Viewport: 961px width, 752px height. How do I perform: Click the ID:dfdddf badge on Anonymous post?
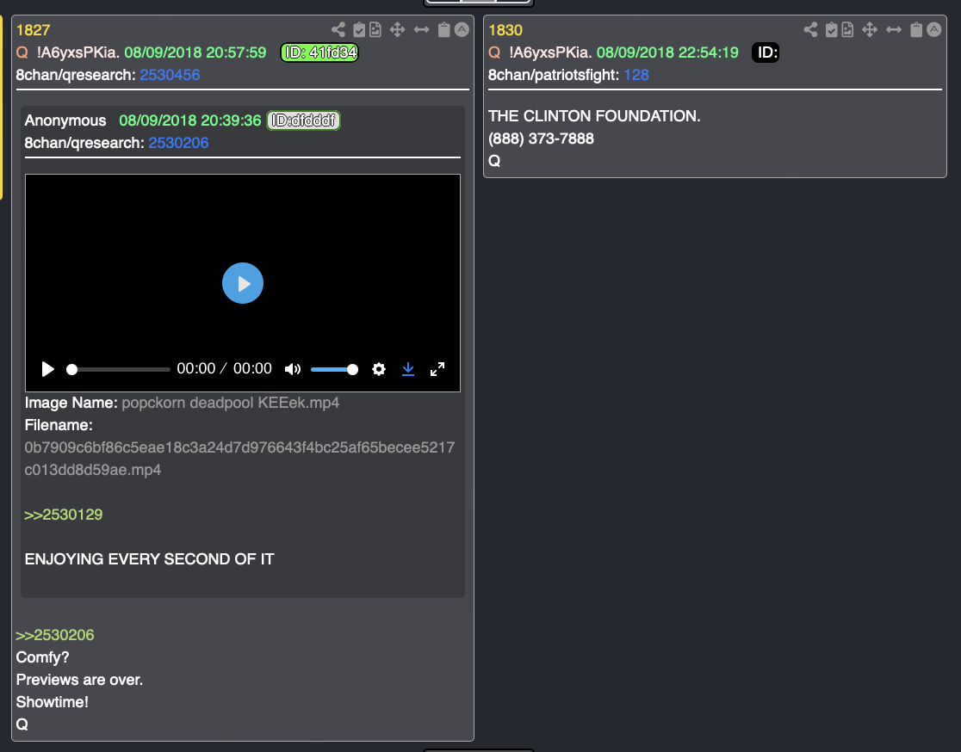pos(303,120)
